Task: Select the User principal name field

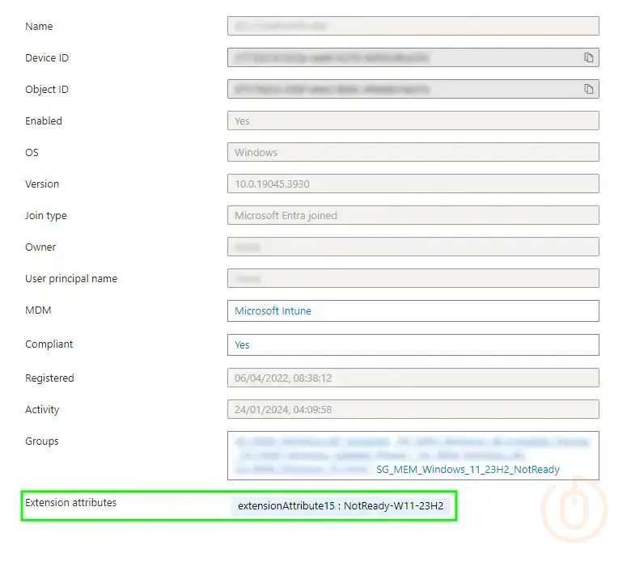Action: pos(413,278)
